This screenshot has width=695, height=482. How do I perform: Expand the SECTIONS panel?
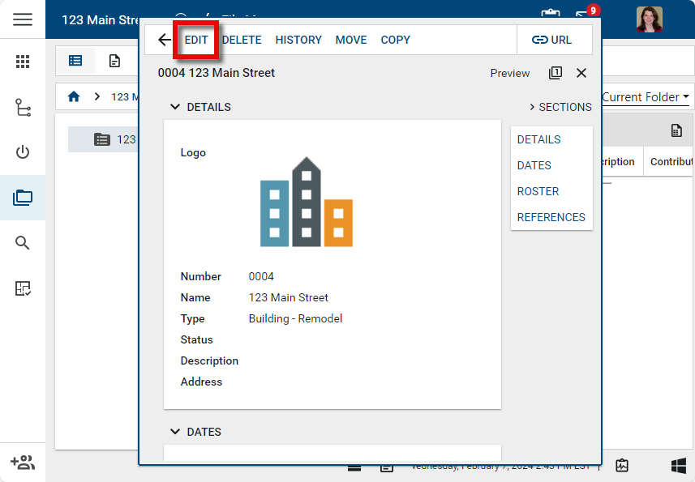560,107
